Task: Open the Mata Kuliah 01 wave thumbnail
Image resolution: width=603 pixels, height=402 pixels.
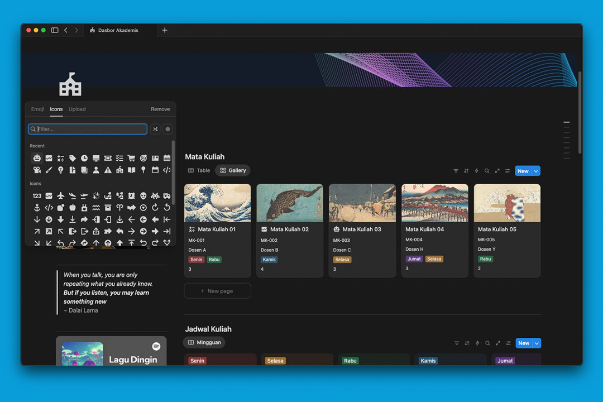Action: 217,203
